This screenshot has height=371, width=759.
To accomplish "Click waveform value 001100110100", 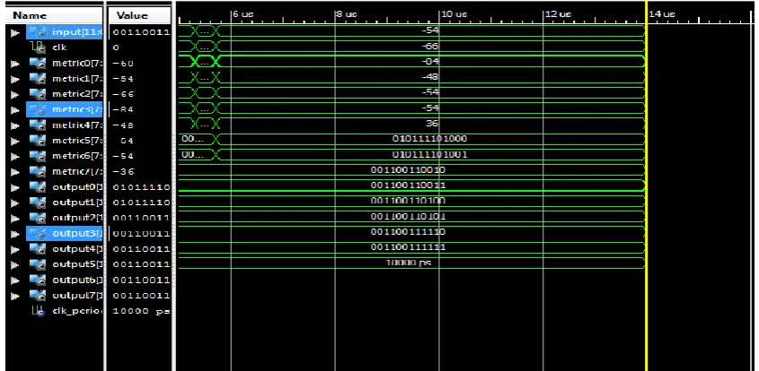I will coord(408,201).
